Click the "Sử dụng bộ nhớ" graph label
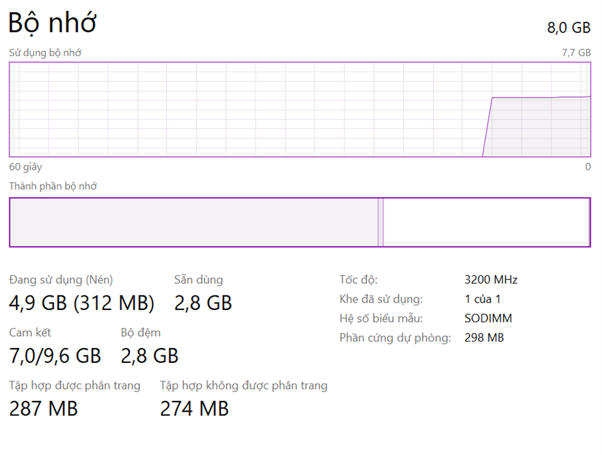 [x=45, y=52]
